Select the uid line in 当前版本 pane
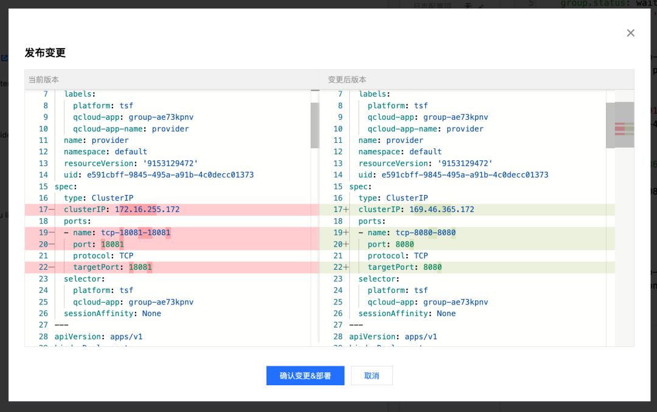Screen dimensions: 657x412 click(x=159, y=175)
